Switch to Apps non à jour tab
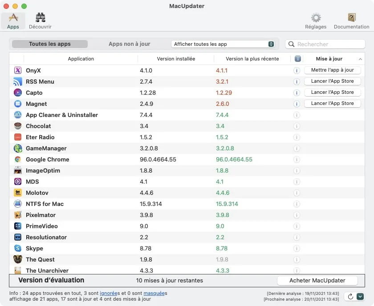This screenshot has width=374, height=306. tap(129, 44)
